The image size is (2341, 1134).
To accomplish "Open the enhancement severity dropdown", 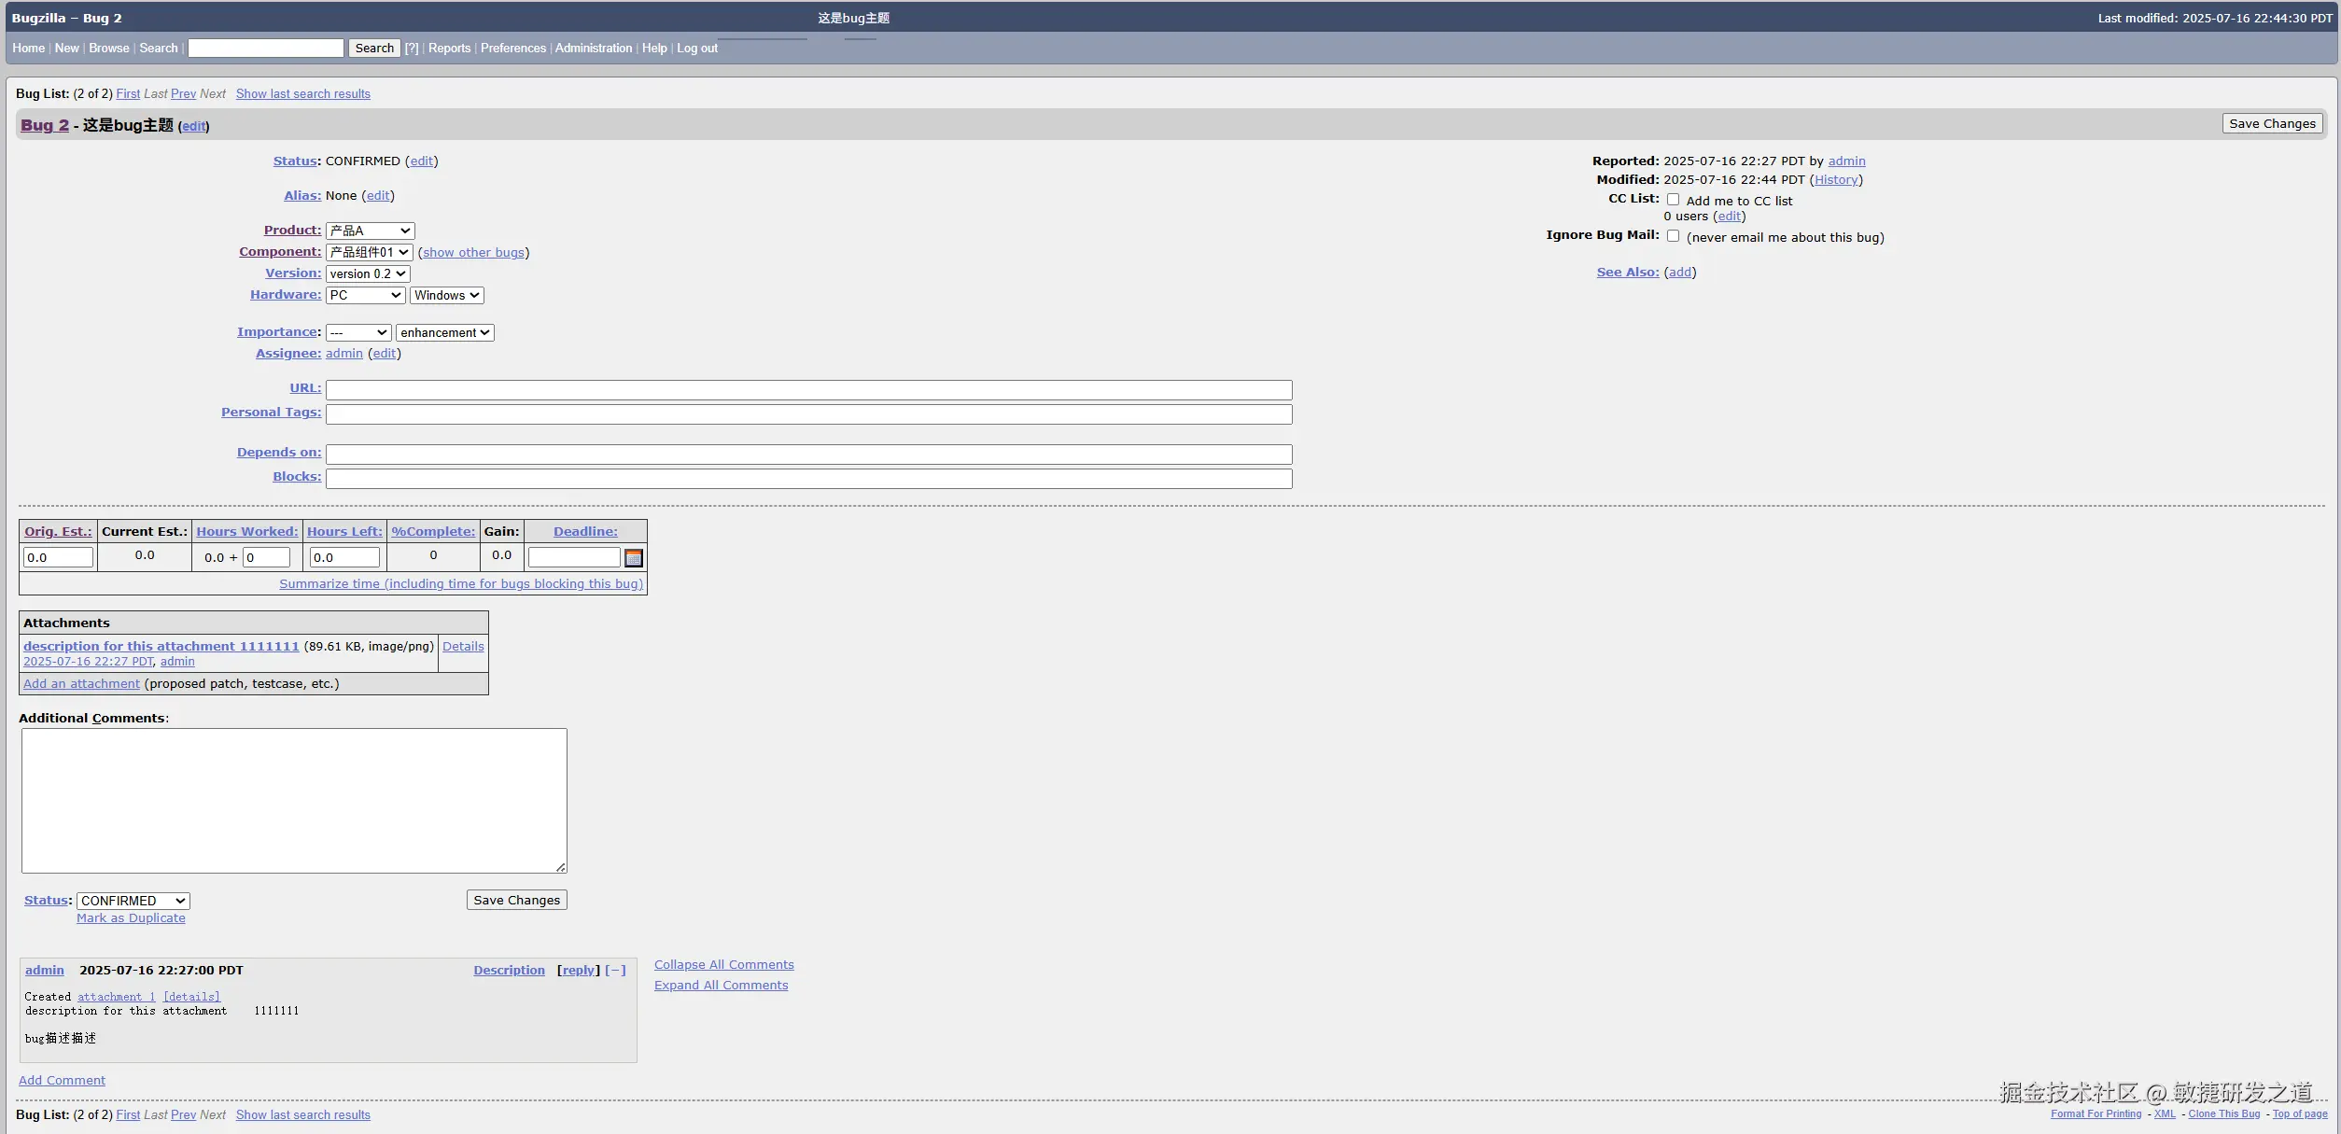I will 444,332.
